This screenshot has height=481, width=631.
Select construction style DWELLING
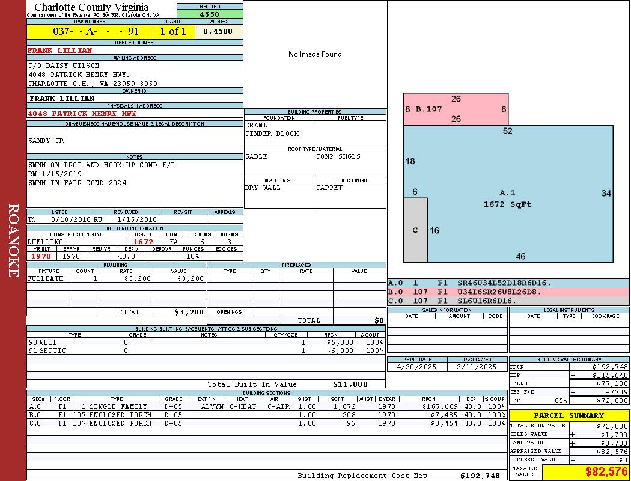click(x=46, y=242)
